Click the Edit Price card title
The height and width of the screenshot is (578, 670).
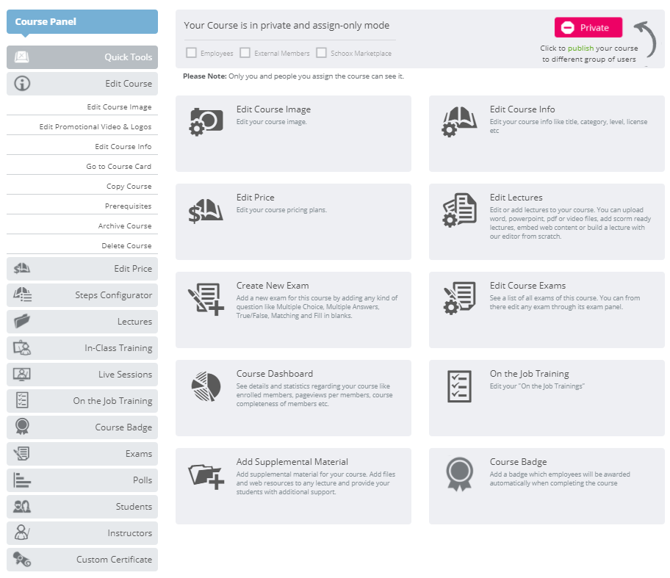tap(255, 198)
